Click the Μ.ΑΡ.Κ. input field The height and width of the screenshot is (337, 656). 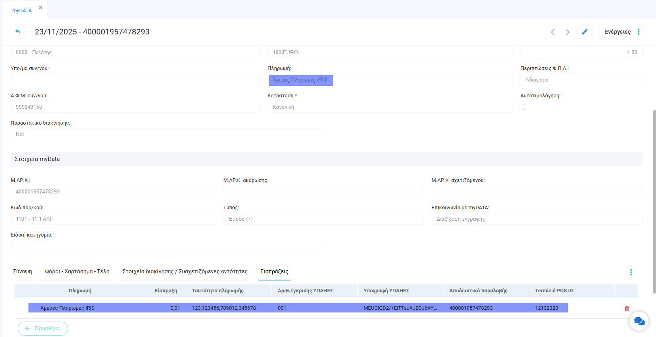[113, 191]
